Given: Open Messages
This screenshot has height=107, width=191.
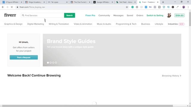Looking at the screenshot, I should 118,15.
